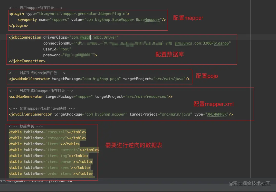The image size is (276, 192).
Task: Click the 'connectionURL' attribute name
Action: 57,43
